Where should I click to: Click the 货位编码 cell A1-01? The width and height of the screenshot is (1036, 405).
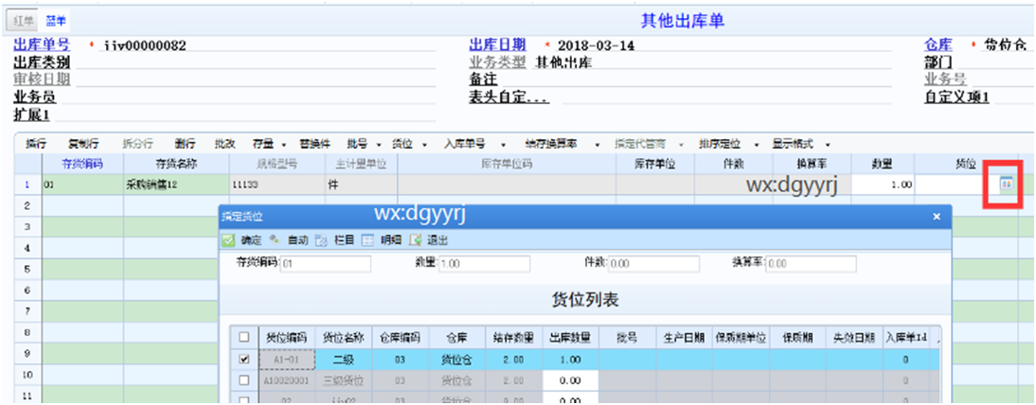click(x=287, y=359)
